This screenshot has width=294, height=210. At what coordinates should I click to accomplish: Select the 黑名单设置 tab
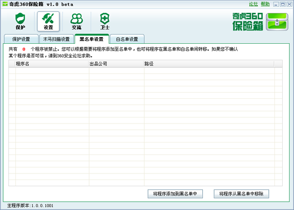point(92,39)
